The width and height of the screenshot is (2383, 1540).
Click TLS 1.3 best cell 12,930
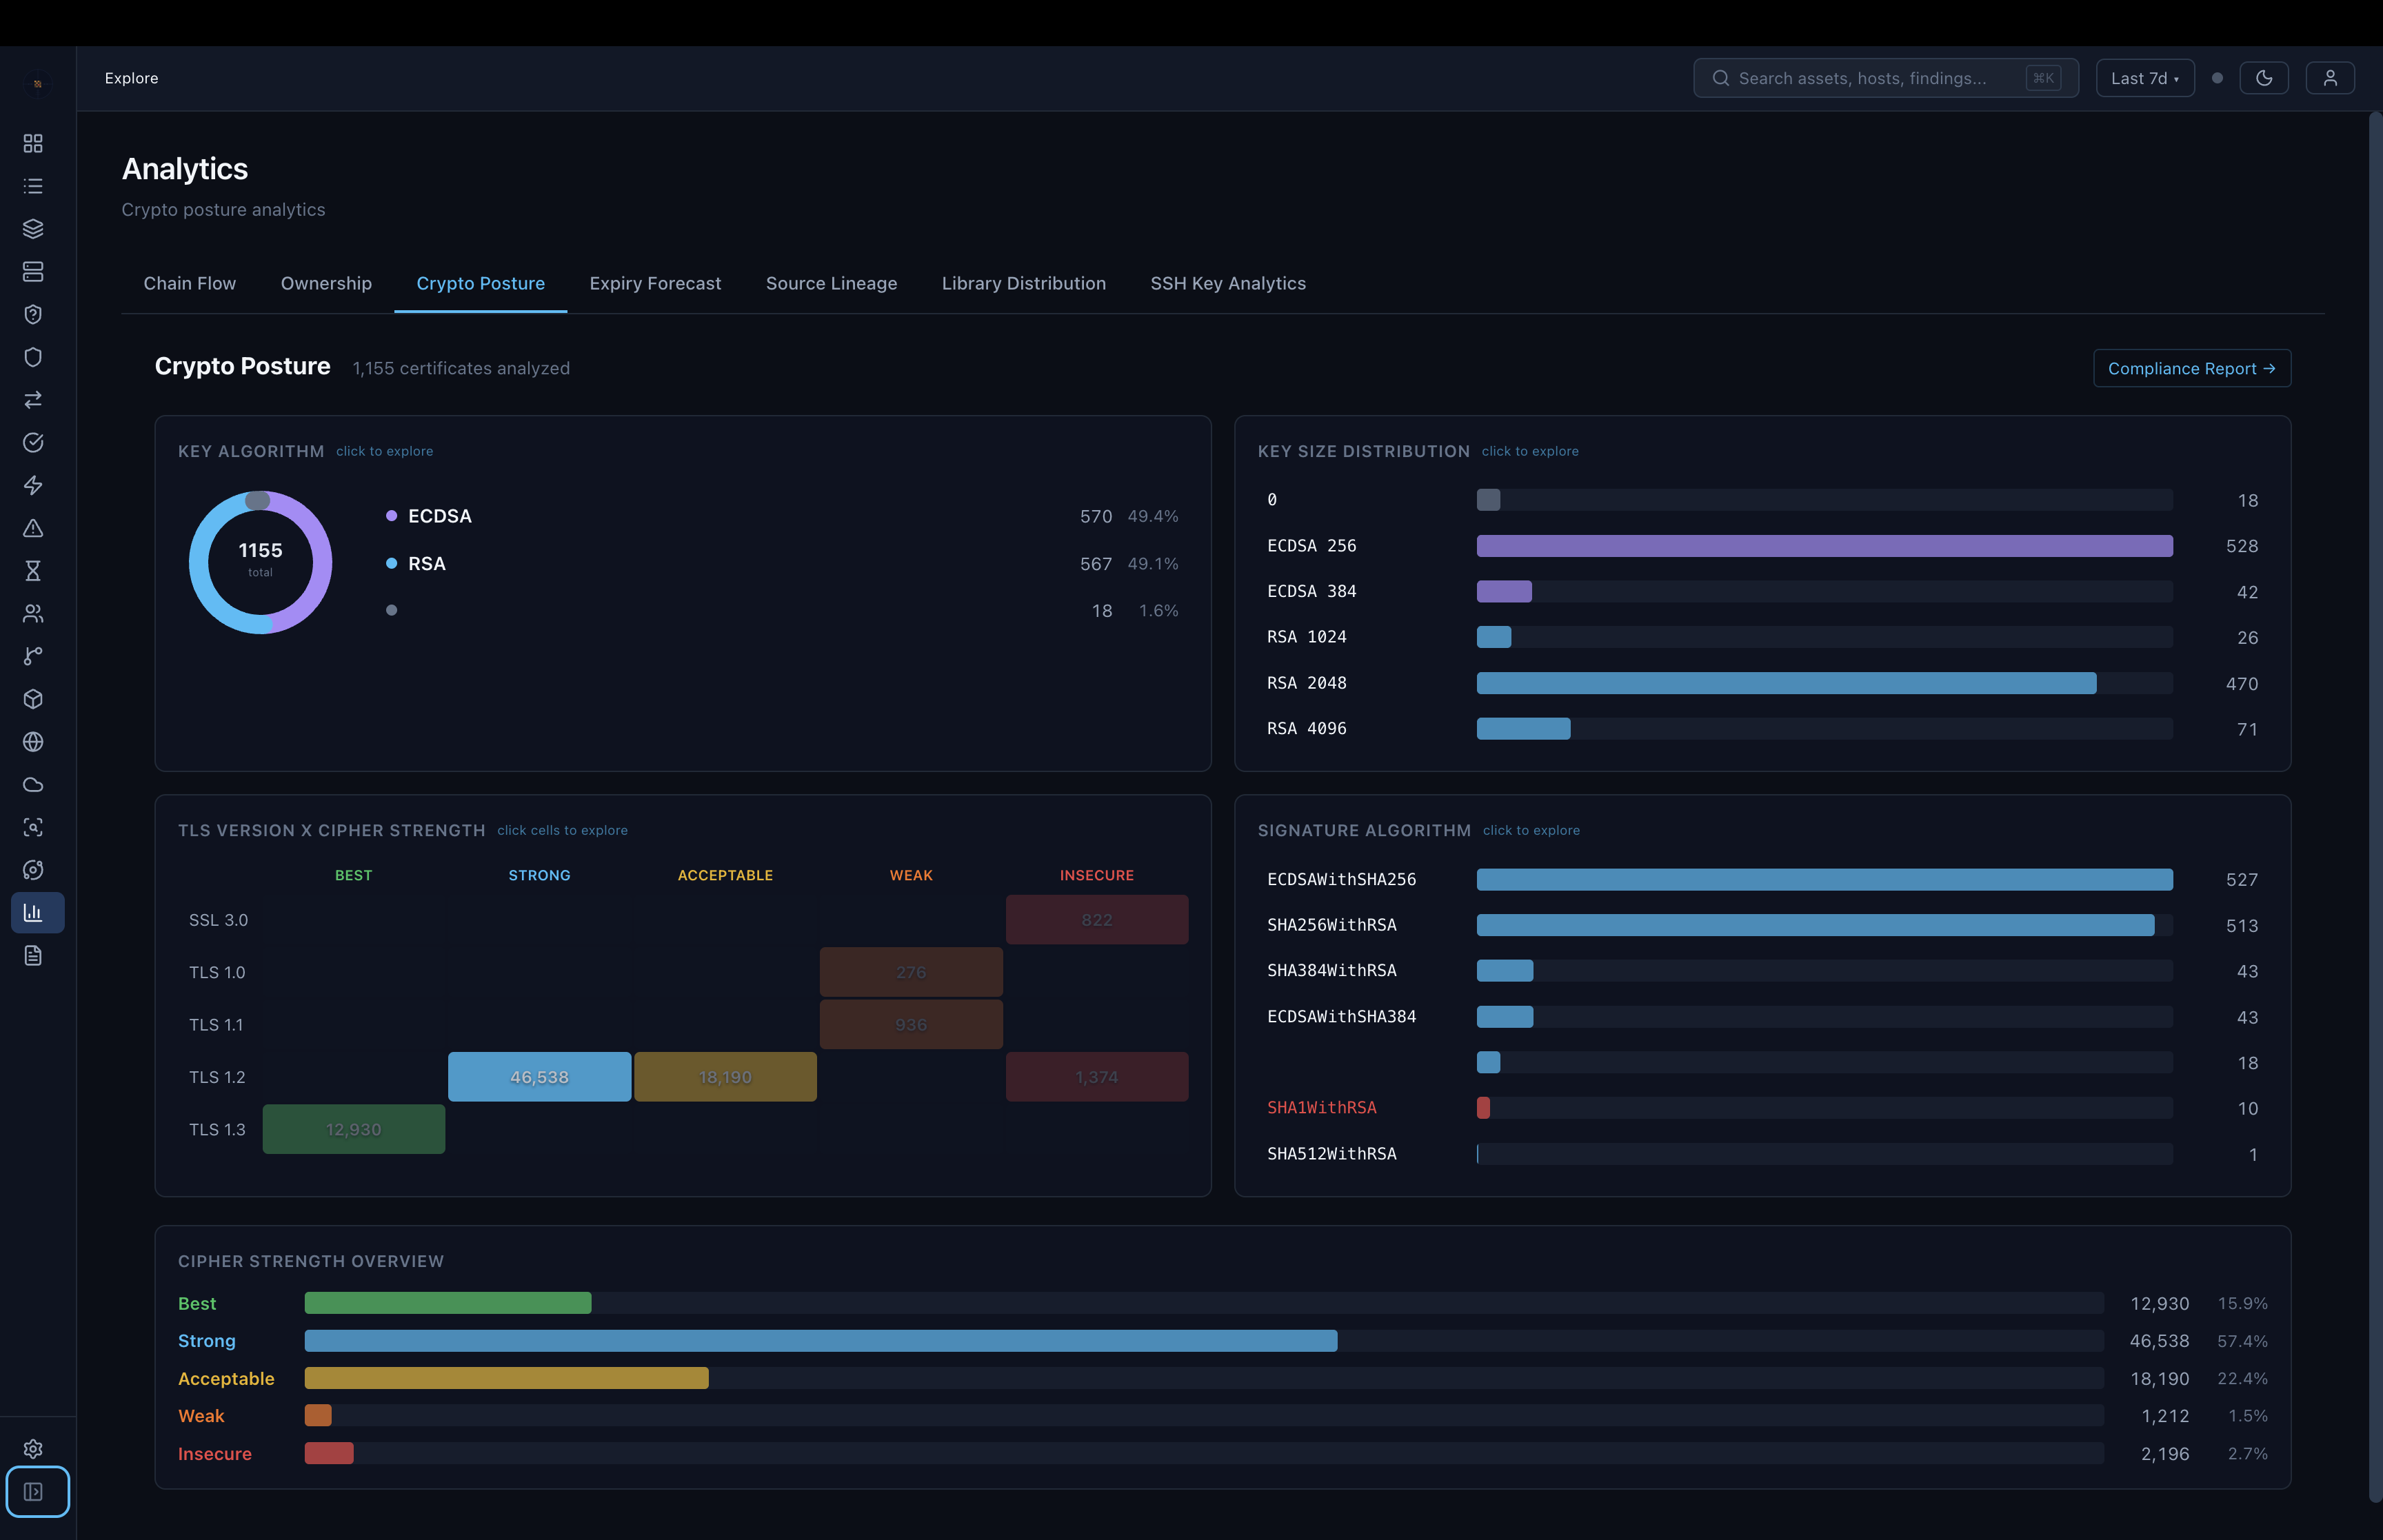click(353, 1129)
